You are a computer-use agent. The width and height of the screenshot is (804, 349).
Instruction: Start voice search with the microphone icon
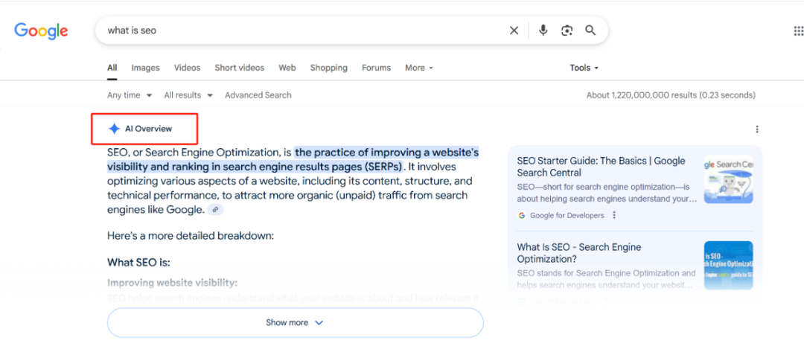coord(543,31)
